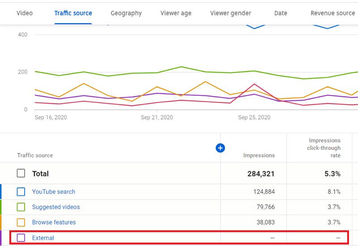Tick the Suggested videos checkbox
This screenshot has height=246, width=358.
pos(21,207)
